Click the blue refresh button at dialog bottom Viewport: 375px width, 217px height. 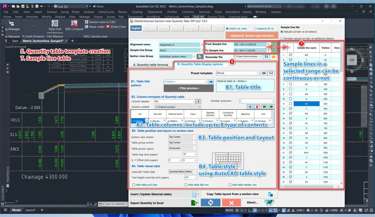(210, 203)
